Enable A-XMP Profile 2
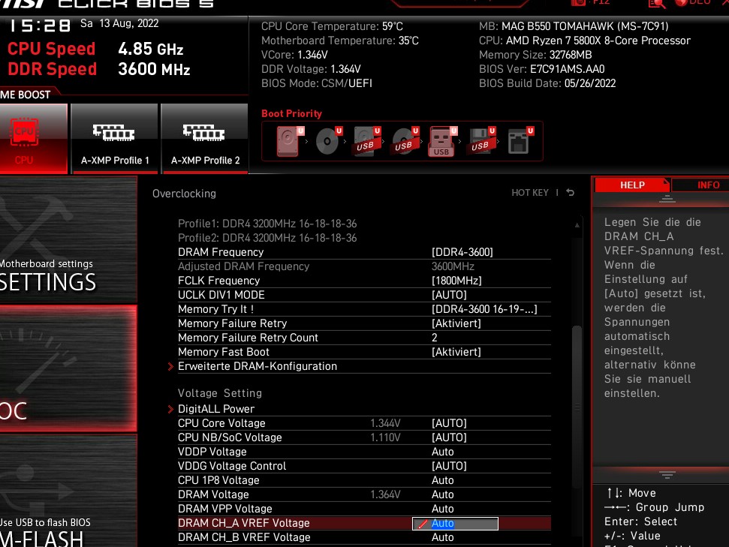This screenshot has height=547, width=729. [205, 139]
